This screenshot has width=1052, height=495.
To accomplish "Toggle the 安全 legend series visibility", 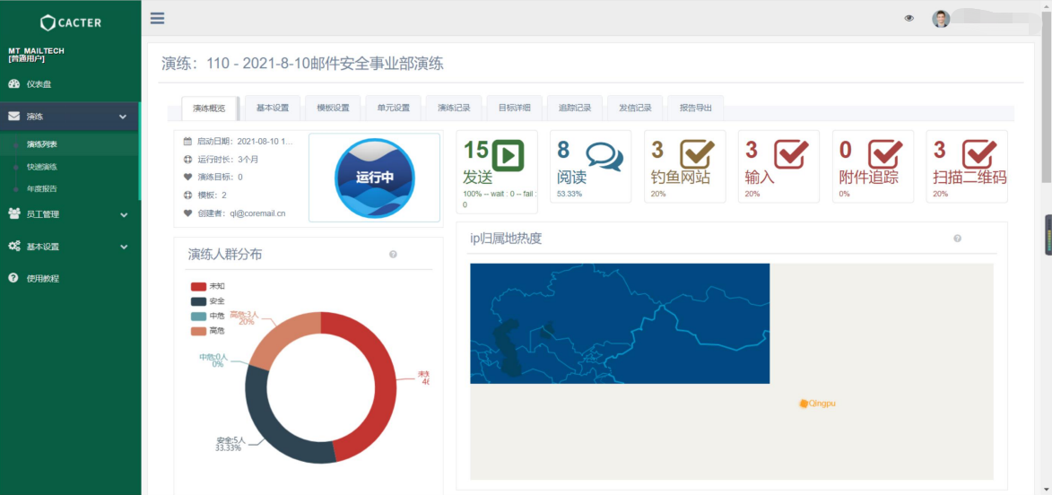I will pos(207,301).
